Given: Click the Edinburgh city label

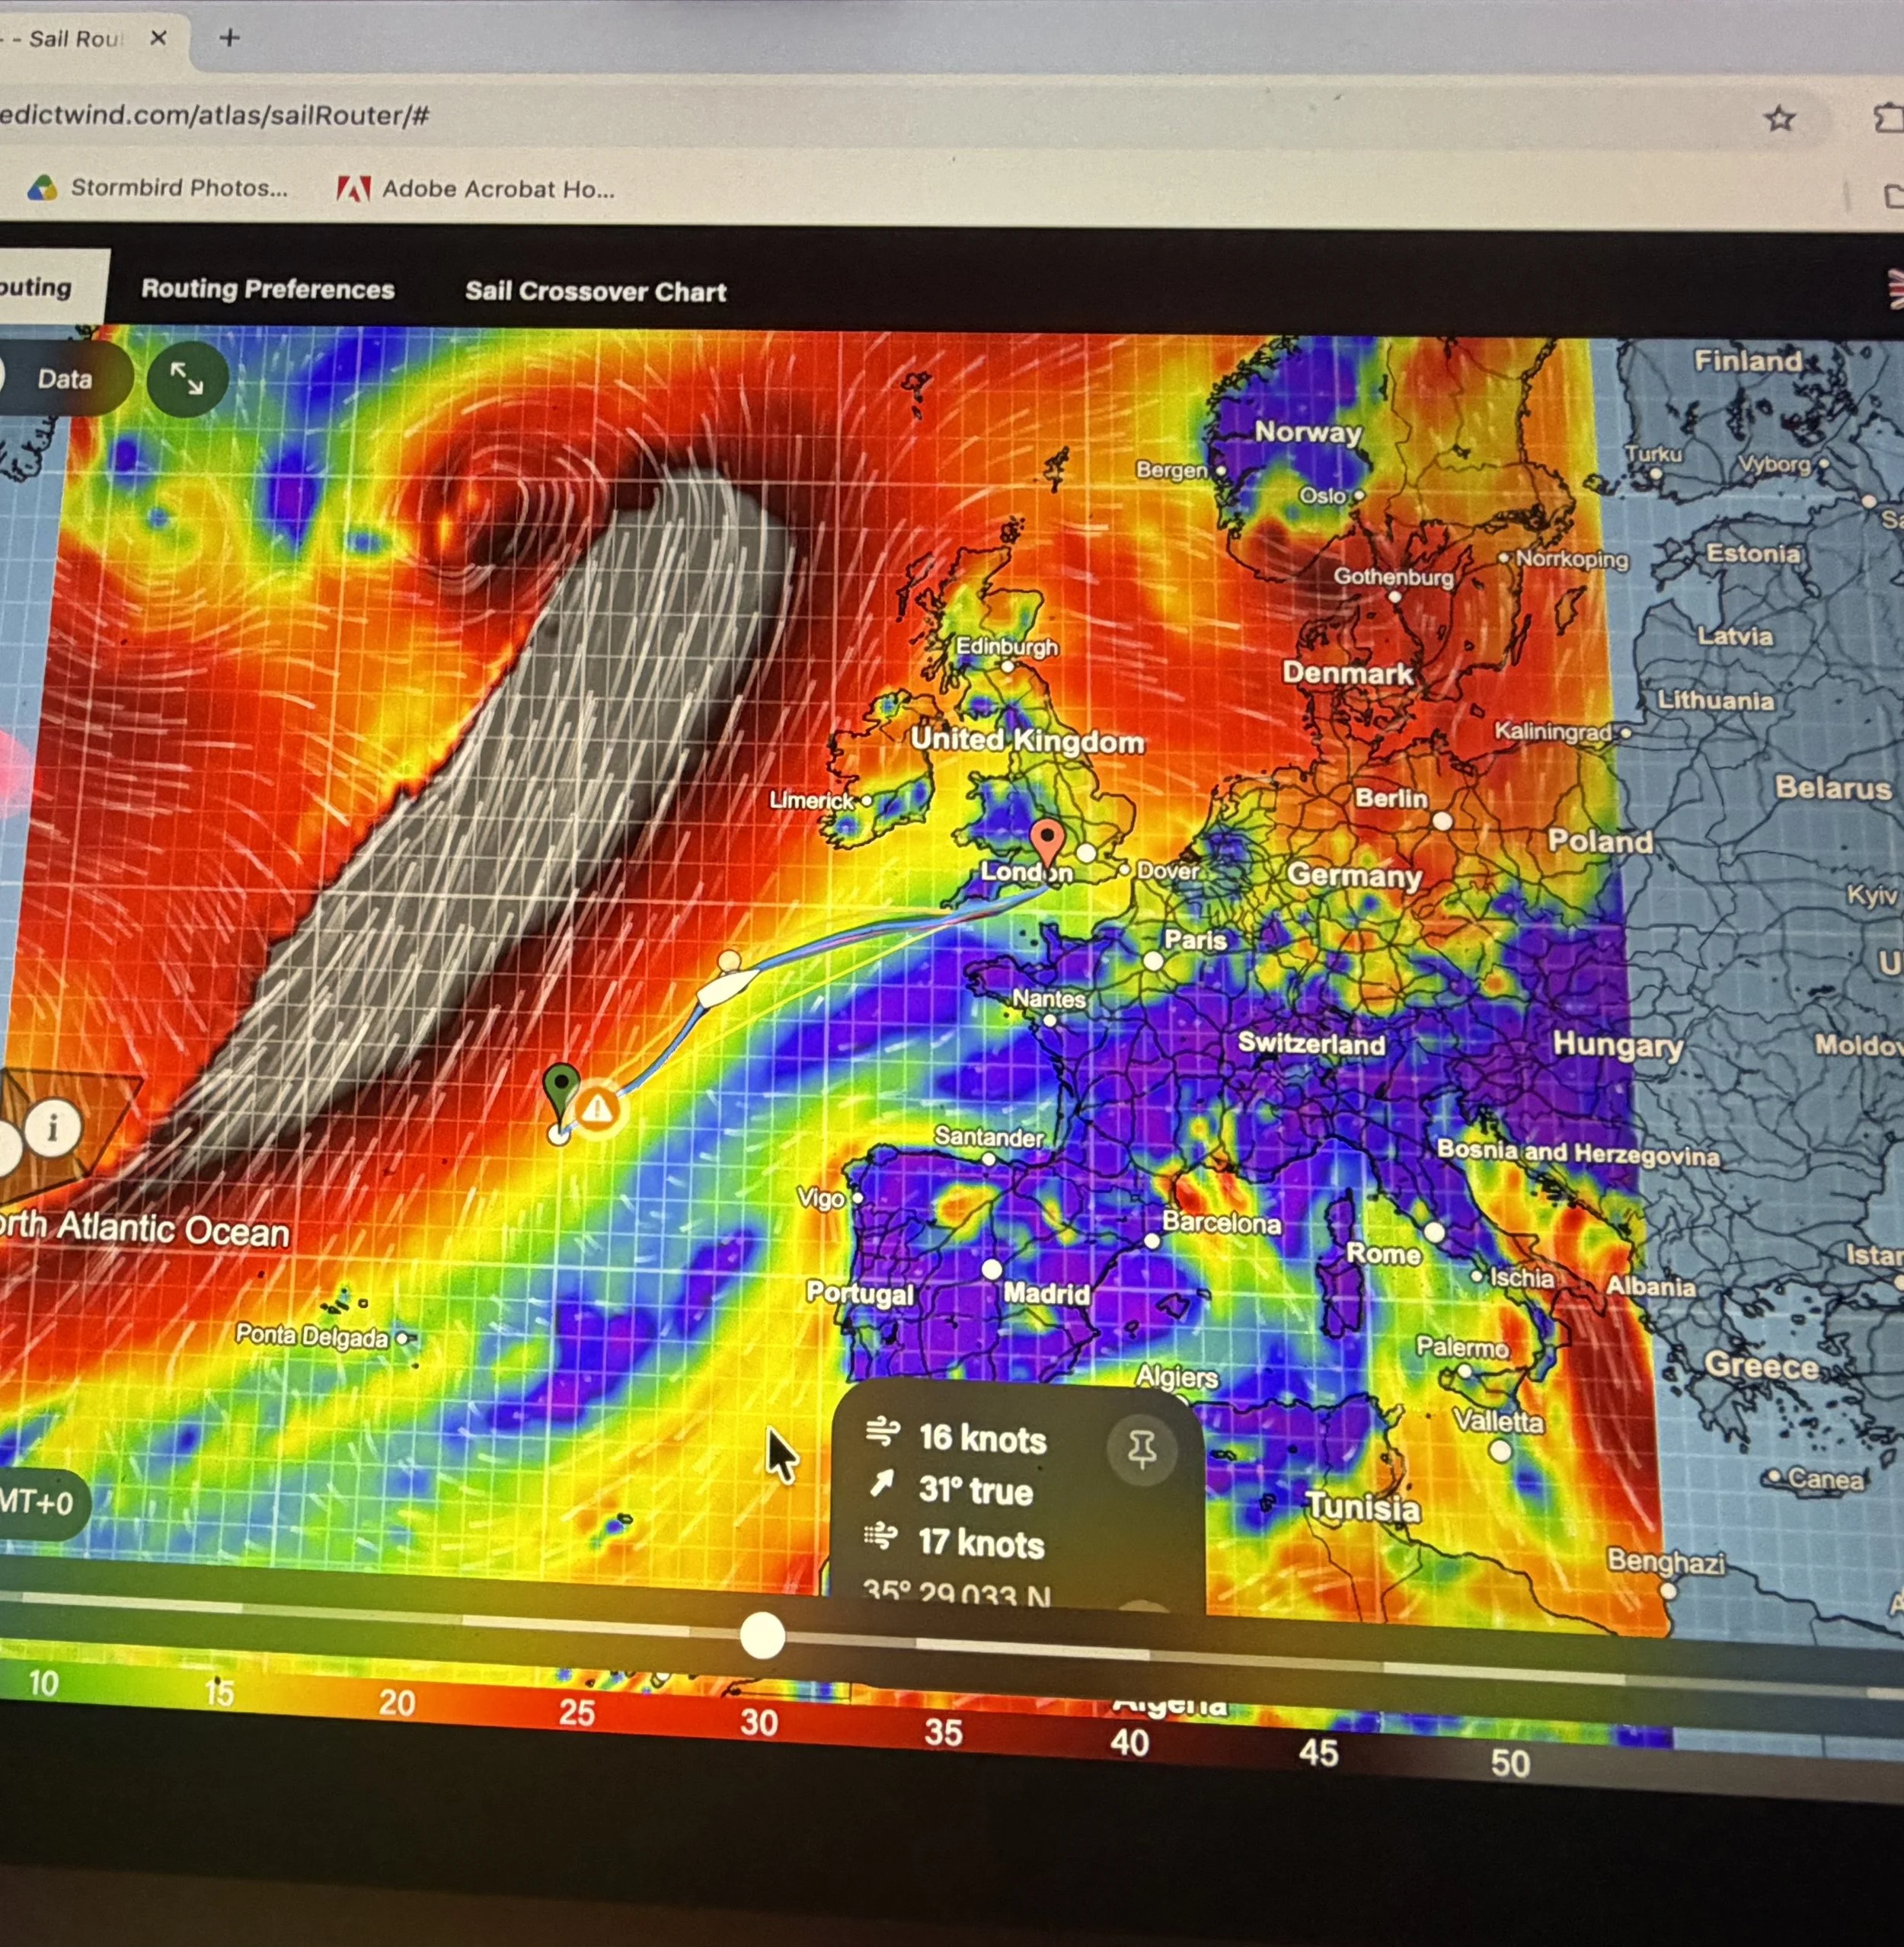Looking at the screenshot, I should pyautogui.click(x=1006, y=646).
